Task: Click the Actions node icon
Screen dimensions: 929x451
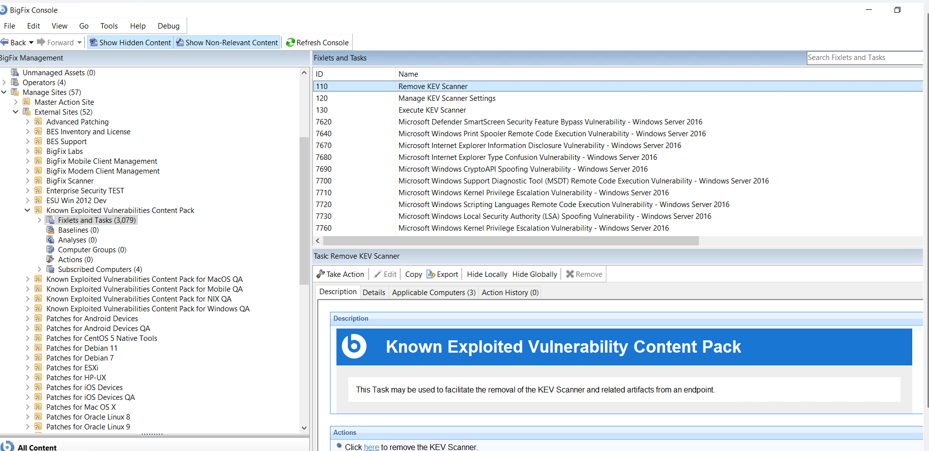Action: click(50, 259)
